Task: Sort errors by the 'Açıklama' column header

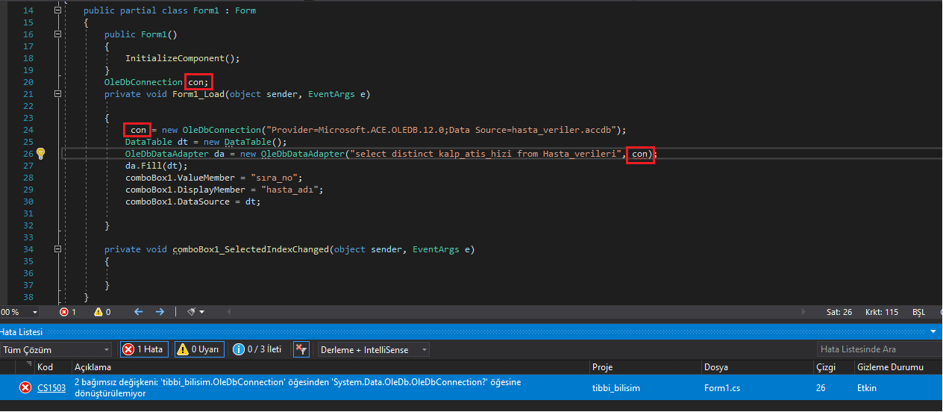Action: click(93, 367)
